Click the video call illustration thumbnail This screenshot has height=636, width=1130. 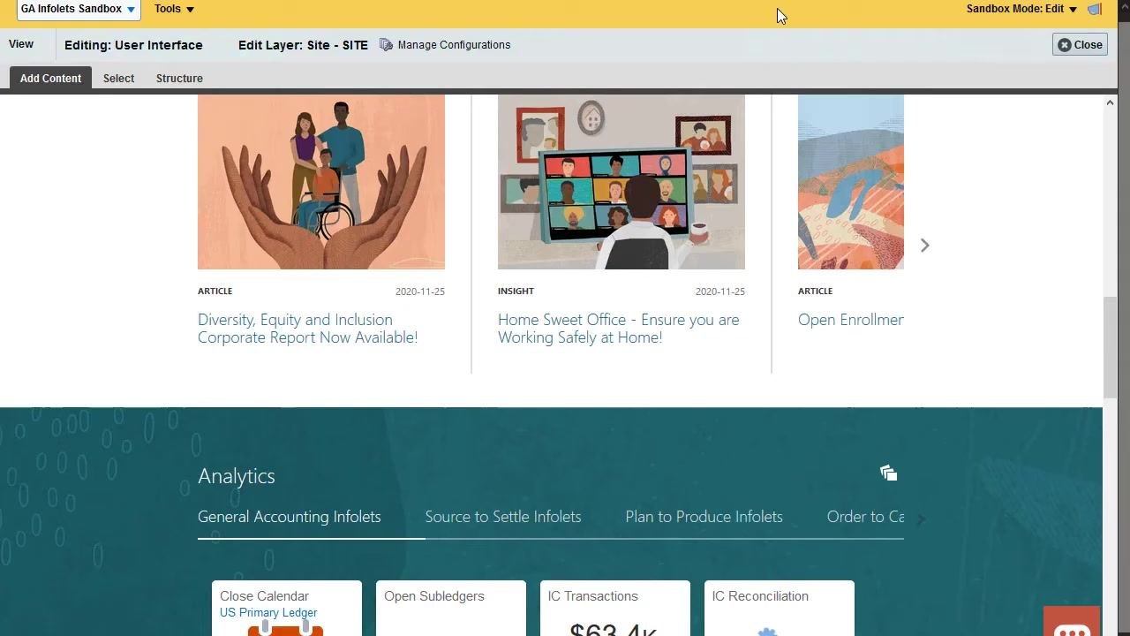621,182
